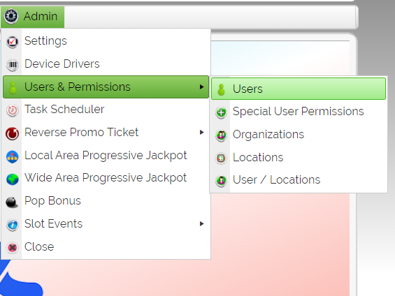This screenshot has width=395, height=296.
Task: Click the Task Scheduler clock icon
Action: click(13, 110)
